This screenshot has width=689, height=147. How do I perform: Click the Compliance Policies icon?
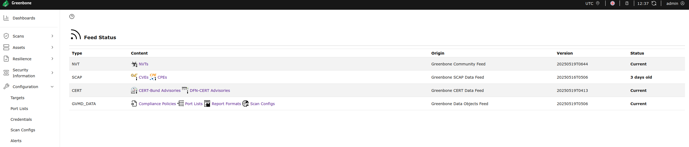coord(134,103)
